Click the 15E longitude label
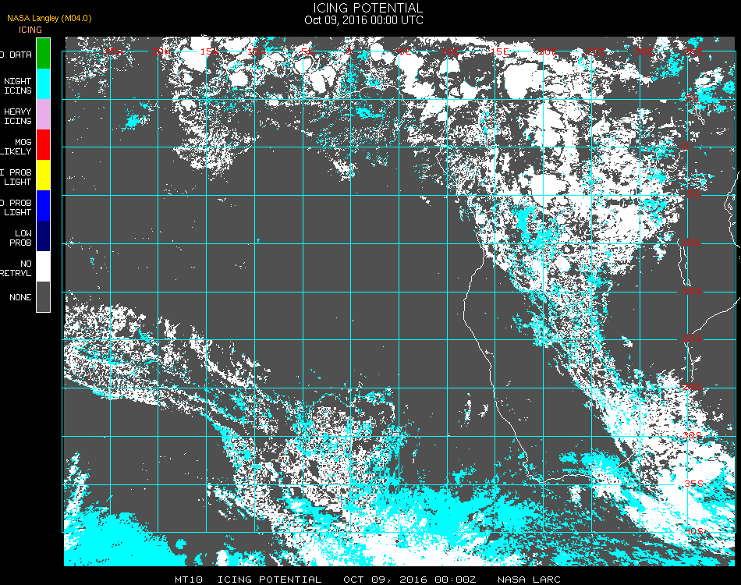Image resolution: width=741 pixels, height=585 pixels. [499, 51]
